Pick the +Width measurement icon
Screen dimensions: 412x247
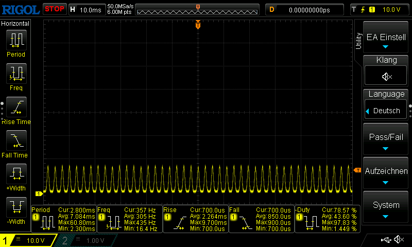[15, 175]
